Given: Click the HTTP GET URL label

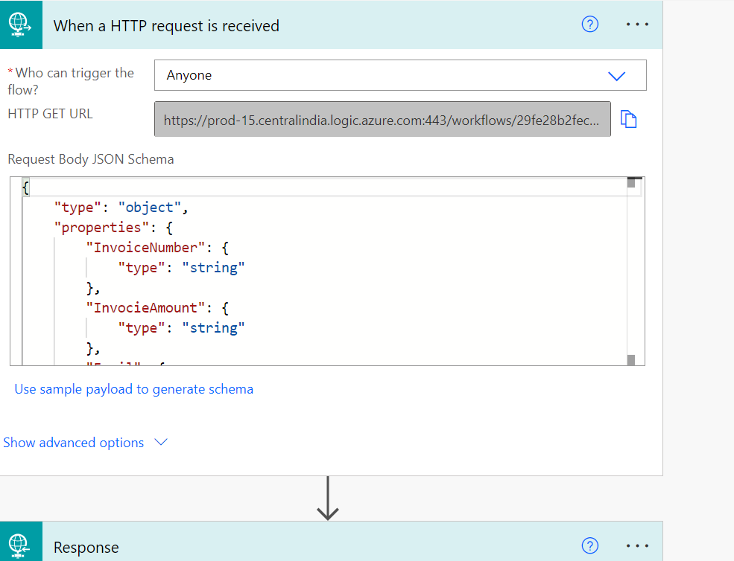Looking at the screenshot, I should [x=50, y=114].
